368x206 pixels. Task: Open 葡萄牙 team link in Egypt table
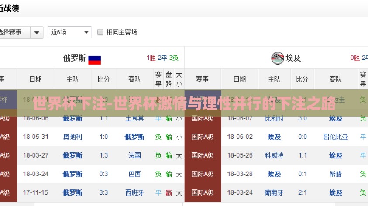point(274,192)
